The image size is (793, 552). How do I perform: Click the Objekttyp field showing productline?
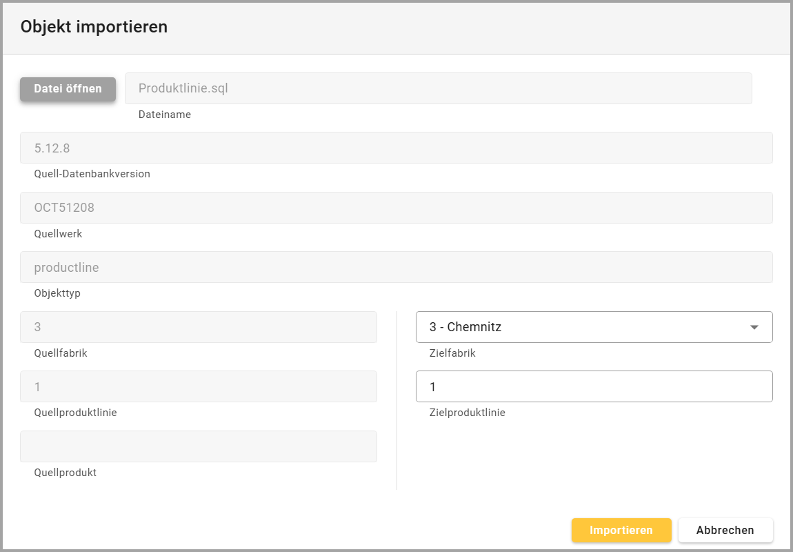(396, 267)
